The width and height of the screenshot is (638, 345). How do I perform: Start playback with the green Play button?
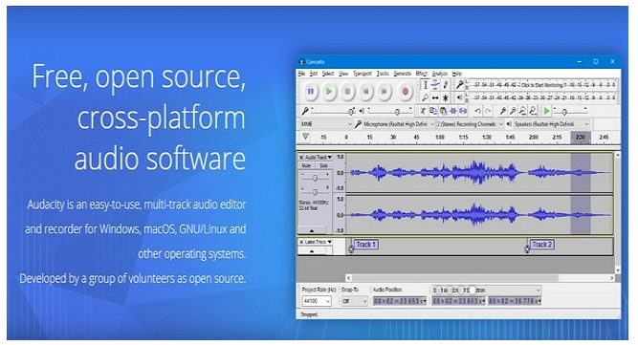click(329, 92)
